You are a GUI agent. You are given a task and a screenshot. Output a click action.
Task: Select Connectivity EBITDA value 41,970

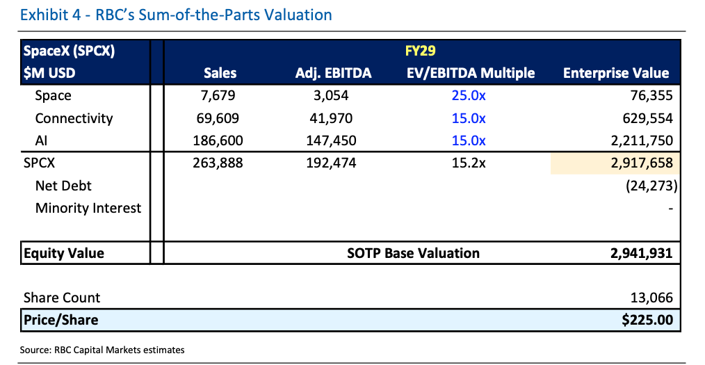pyautogui.click(x=332, y=118)
